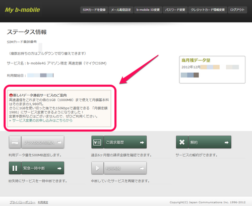
Task: Click the ログアウト button
Action: click(x=237, y=10)
